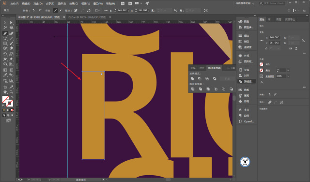Screen dimensions: 310x182
Task: Toggle constrain width and height proportions link
Action: click(303, 40)
